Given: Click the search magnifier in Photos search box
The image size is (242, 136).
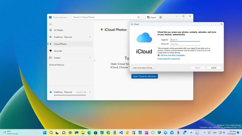Looking at the screenshot, I should pos(139,17).
